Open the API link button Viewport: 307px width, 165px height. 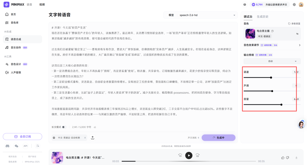pyautogui.click(x=26, y=146)
